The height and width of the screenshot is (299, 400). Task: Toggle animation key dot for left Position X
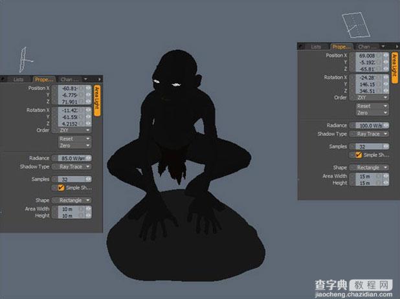click(55, 88)
